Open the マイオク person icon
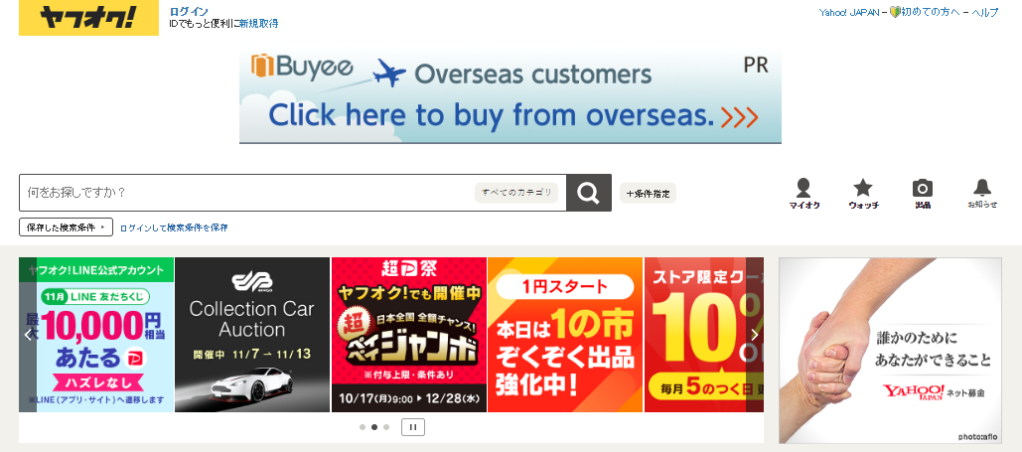 coord(803,194)
